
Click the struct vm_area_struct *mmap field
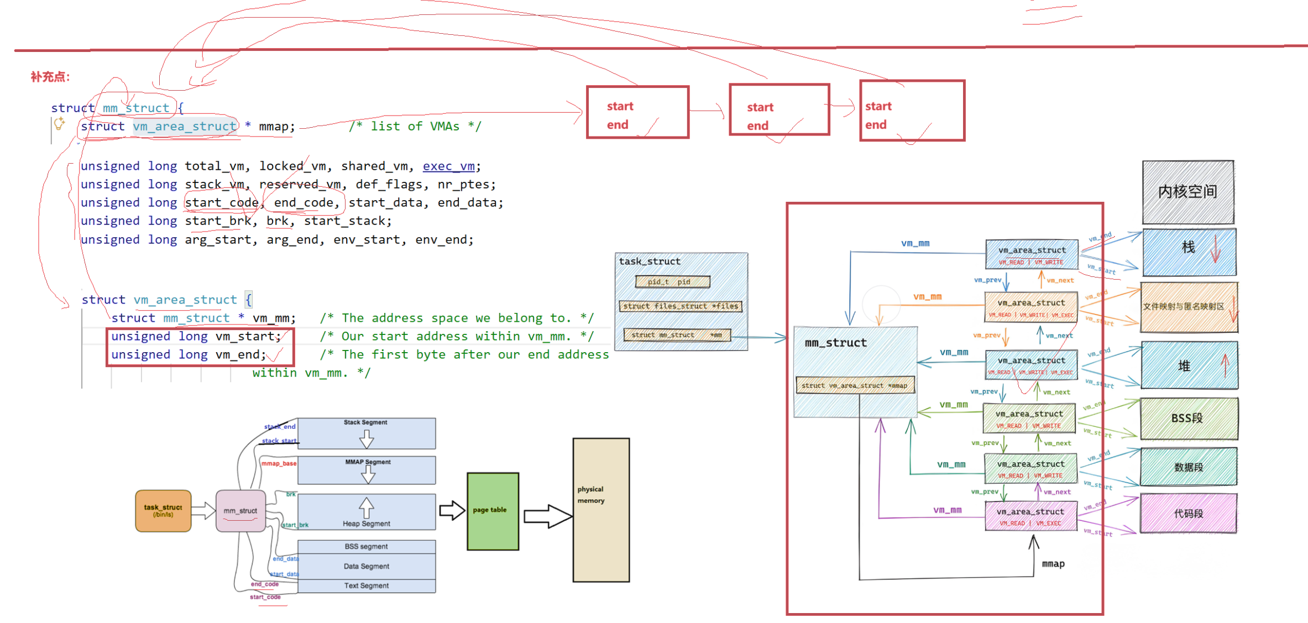point(854,385)
